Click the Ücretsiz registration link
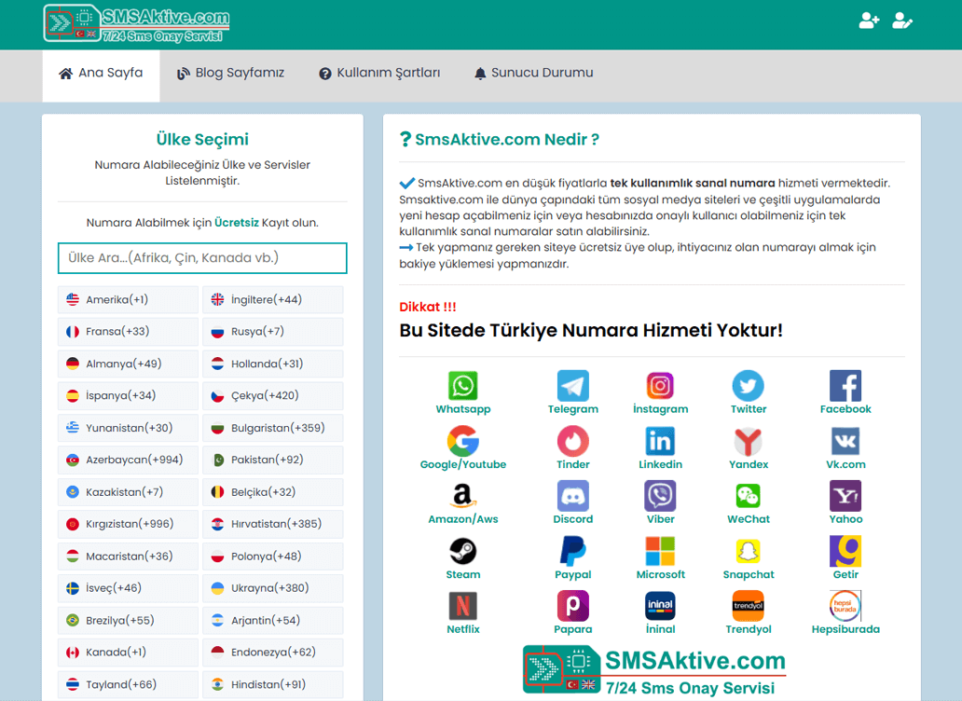Image resolution: width=962 pixels, height=701 pixels. pos(236,223)
